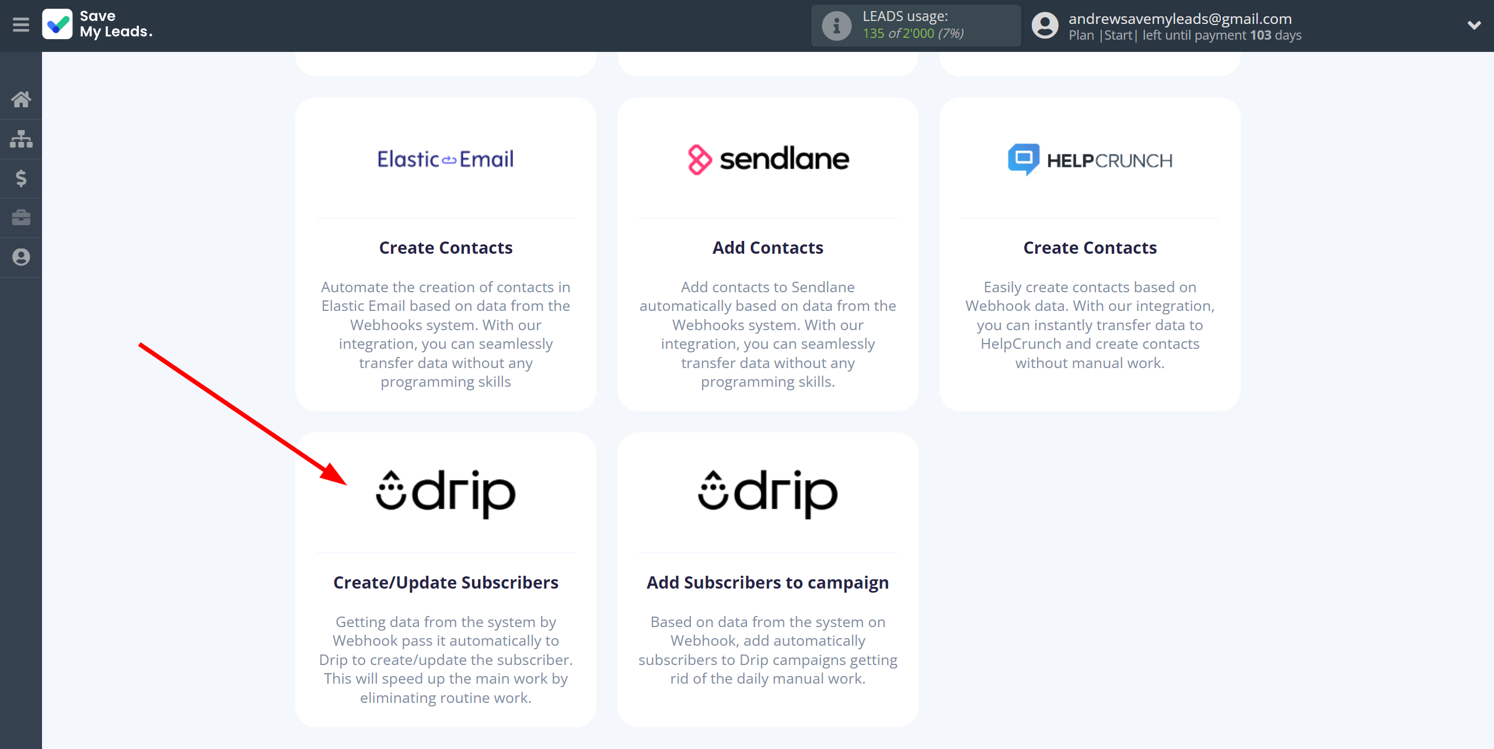
Task: Open the connections sitemap icon
Action: 21,139
